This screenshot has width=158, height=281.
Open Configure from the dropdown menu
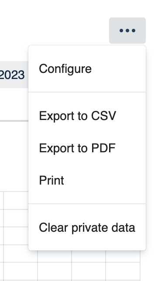coord(87,69)
